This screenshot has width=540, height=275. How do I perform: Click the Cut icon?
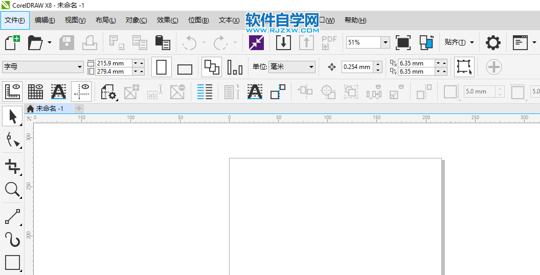tap(117, 42)
